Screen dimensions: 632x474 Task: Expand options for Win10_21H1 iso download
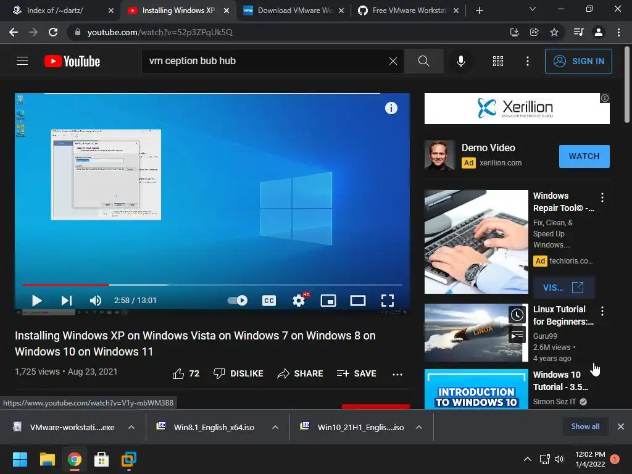point(419,427)
